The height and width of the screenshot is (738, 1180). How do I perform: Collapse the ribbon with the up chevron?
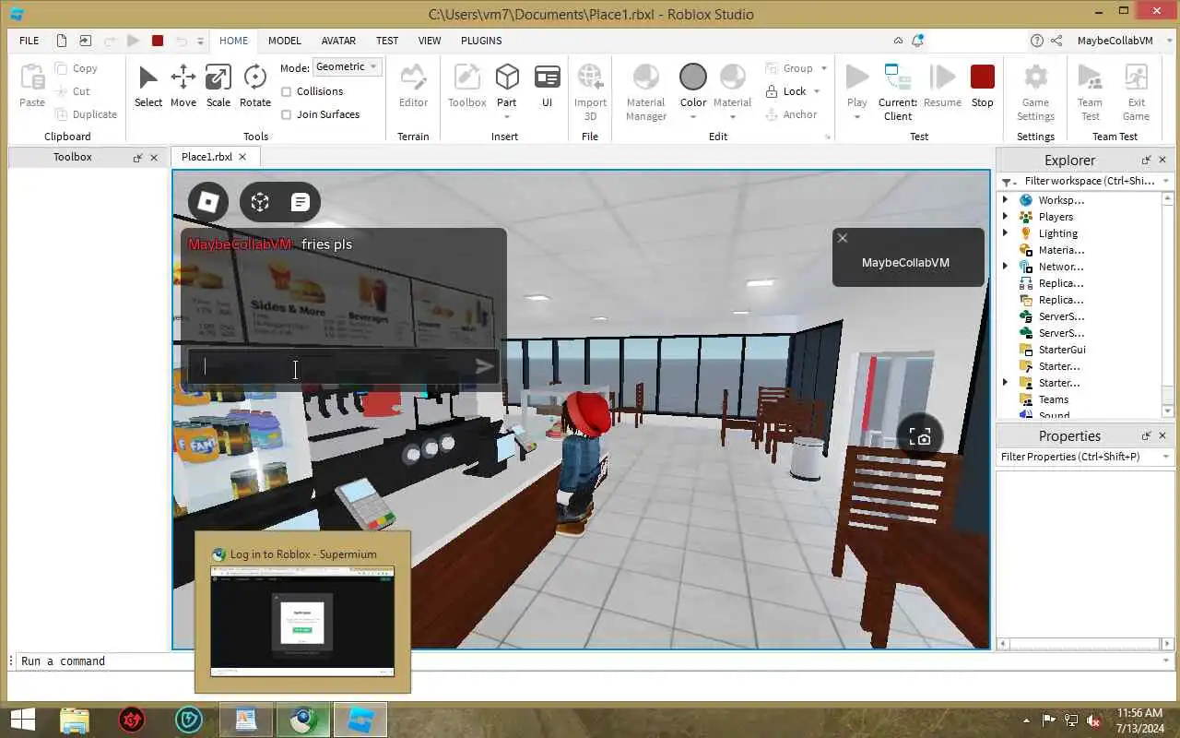[898, 41]
